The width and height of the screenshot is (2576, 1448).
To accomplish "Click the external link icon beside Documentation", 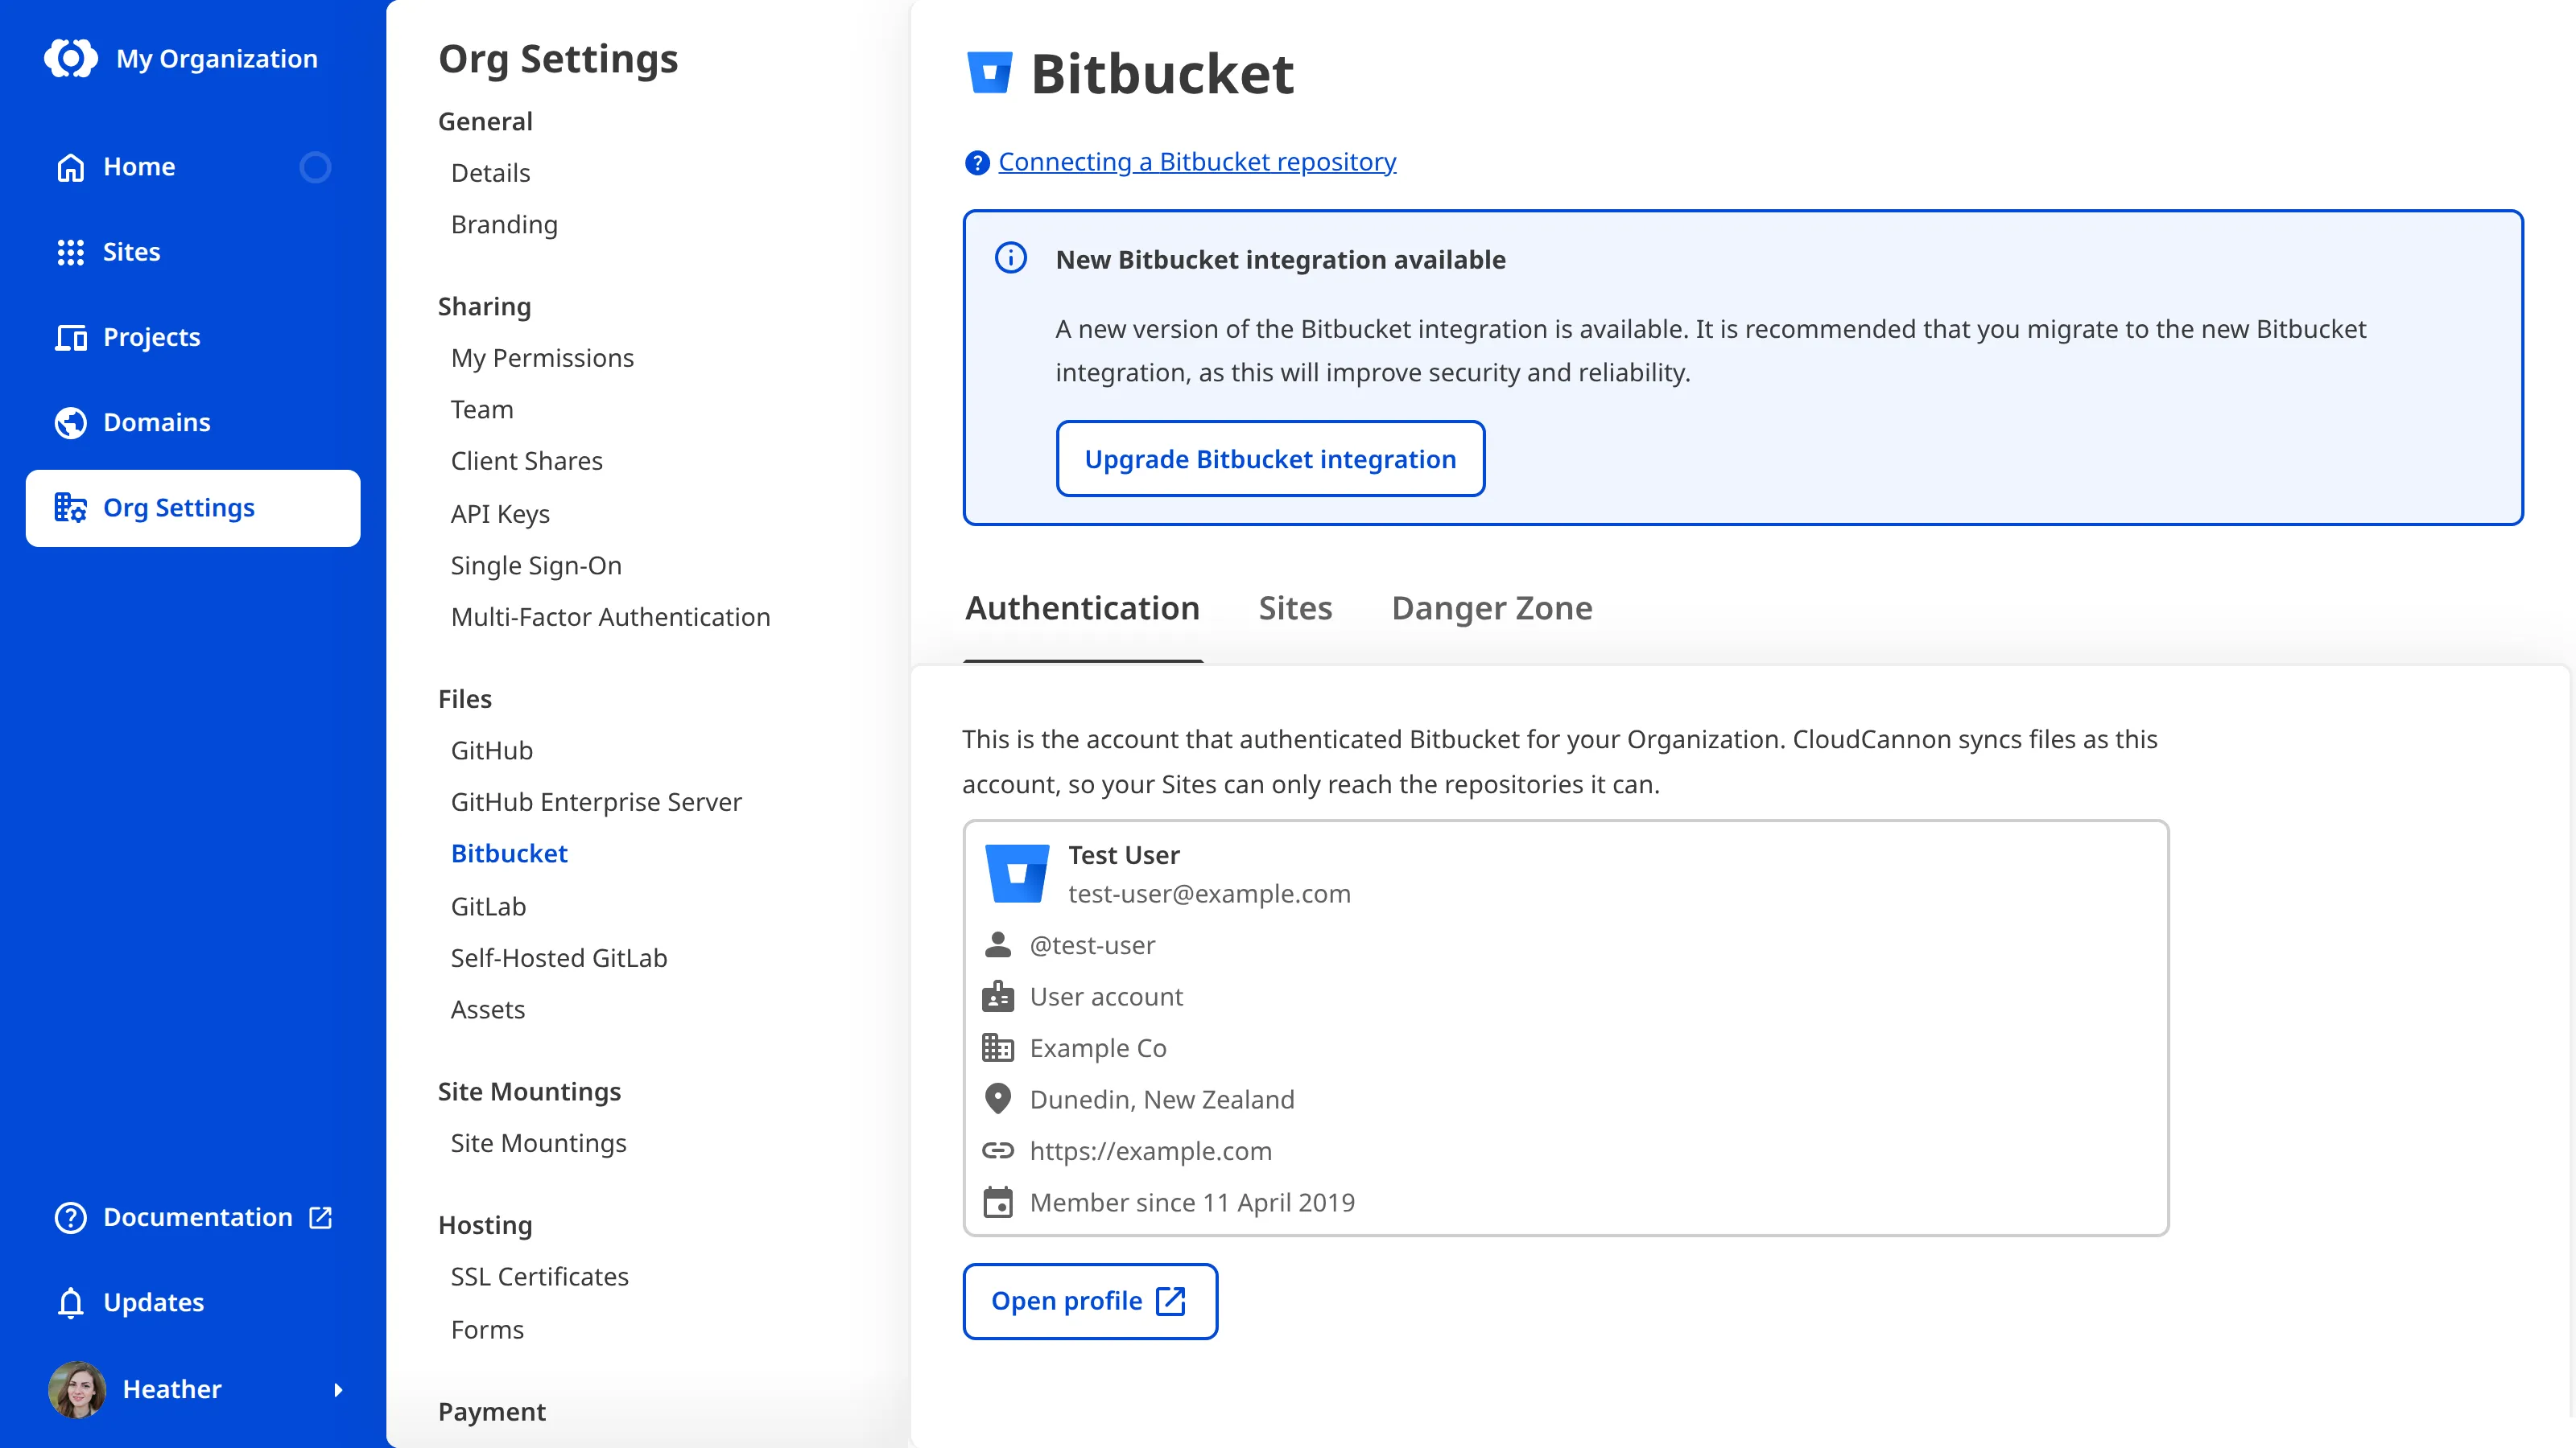I will [x=320, y=1217].
